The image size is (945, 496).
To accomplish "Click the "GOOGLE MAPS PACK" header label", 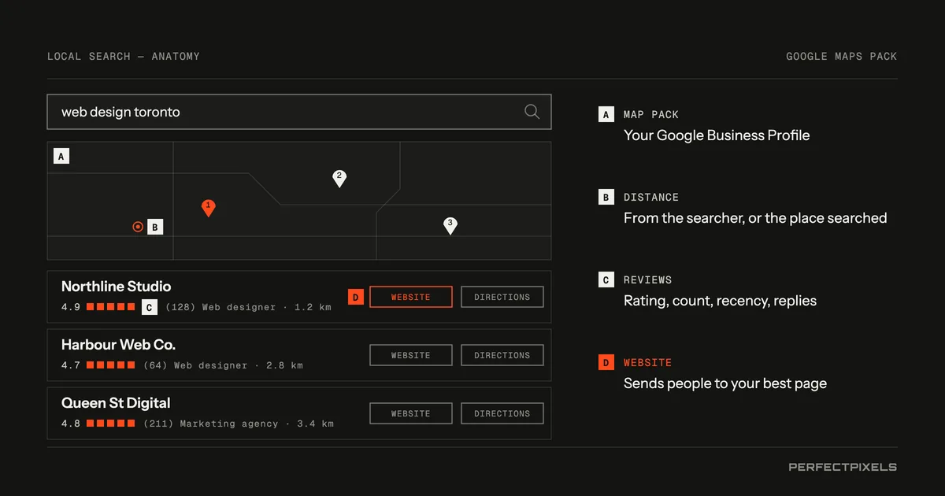I will [x=842, y=57].
